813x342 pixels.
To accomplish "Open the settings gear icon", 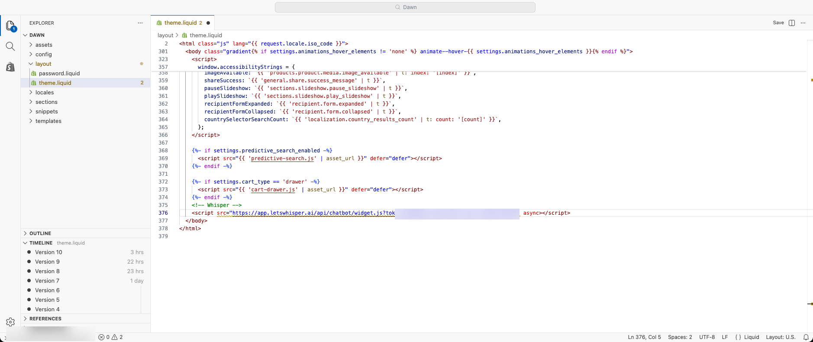I will pyautogui.click(x=10, y=322).
